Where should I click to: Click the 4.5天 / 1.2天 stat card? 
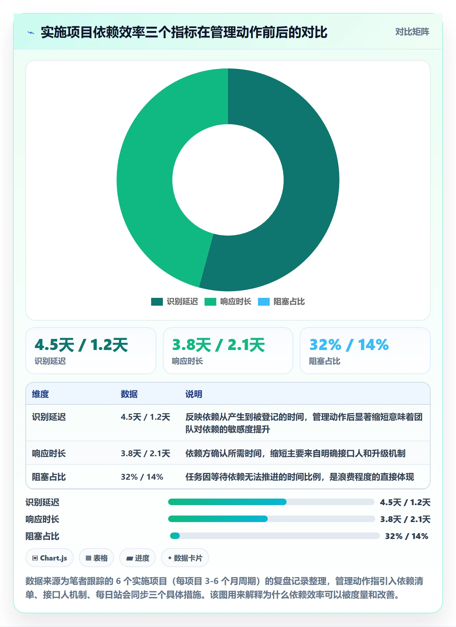pyautogui.click(x=91, y=351)
